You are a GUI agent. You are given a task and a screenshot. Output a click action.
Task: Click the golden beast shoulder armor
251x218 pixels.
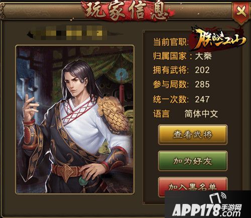click(113, 114)
